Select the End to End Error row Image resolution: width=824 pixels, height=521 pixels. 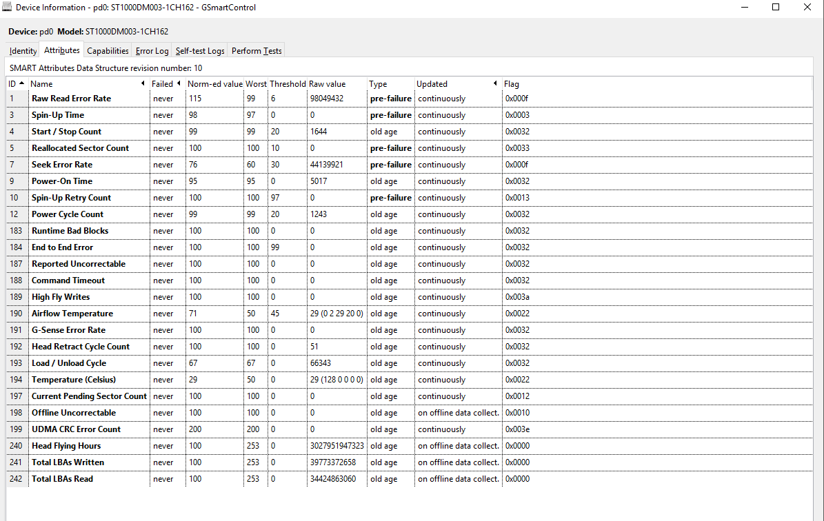[x=410, y=247]
